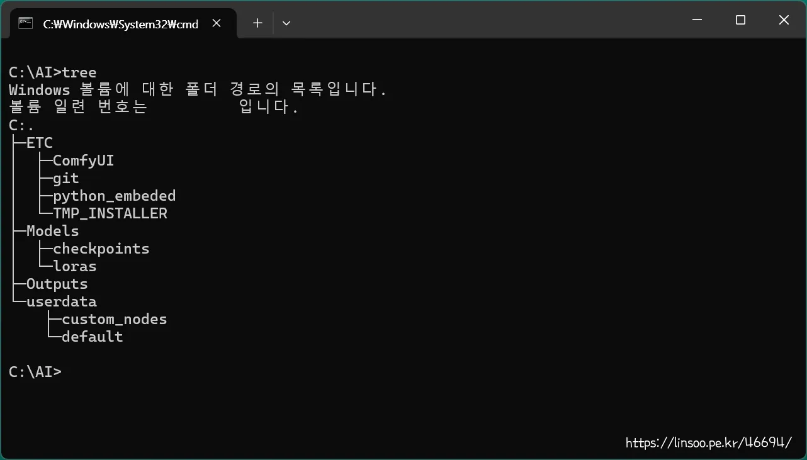Click the checkpoints folder entry
Screen dimensions: 807x460
tap(101, 249)
